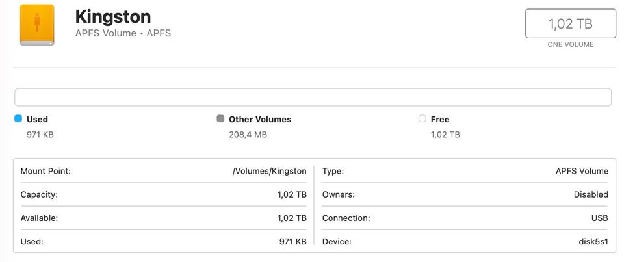The image size is (624, 262).
Task: Click the white Free legend swatch
Action: (x=422, y=119)
